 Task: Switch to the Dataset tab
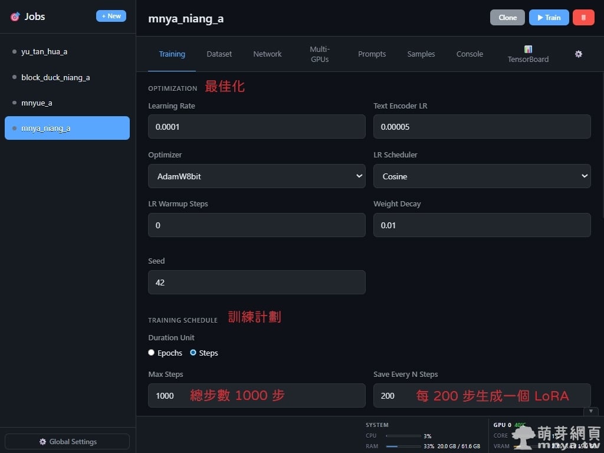coord(219,54)
